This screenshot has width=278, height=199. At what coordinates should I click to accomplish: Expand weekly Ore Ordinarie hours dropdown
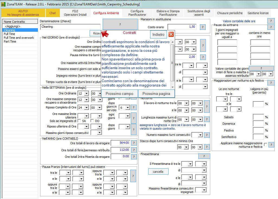[x=86, y=94]
